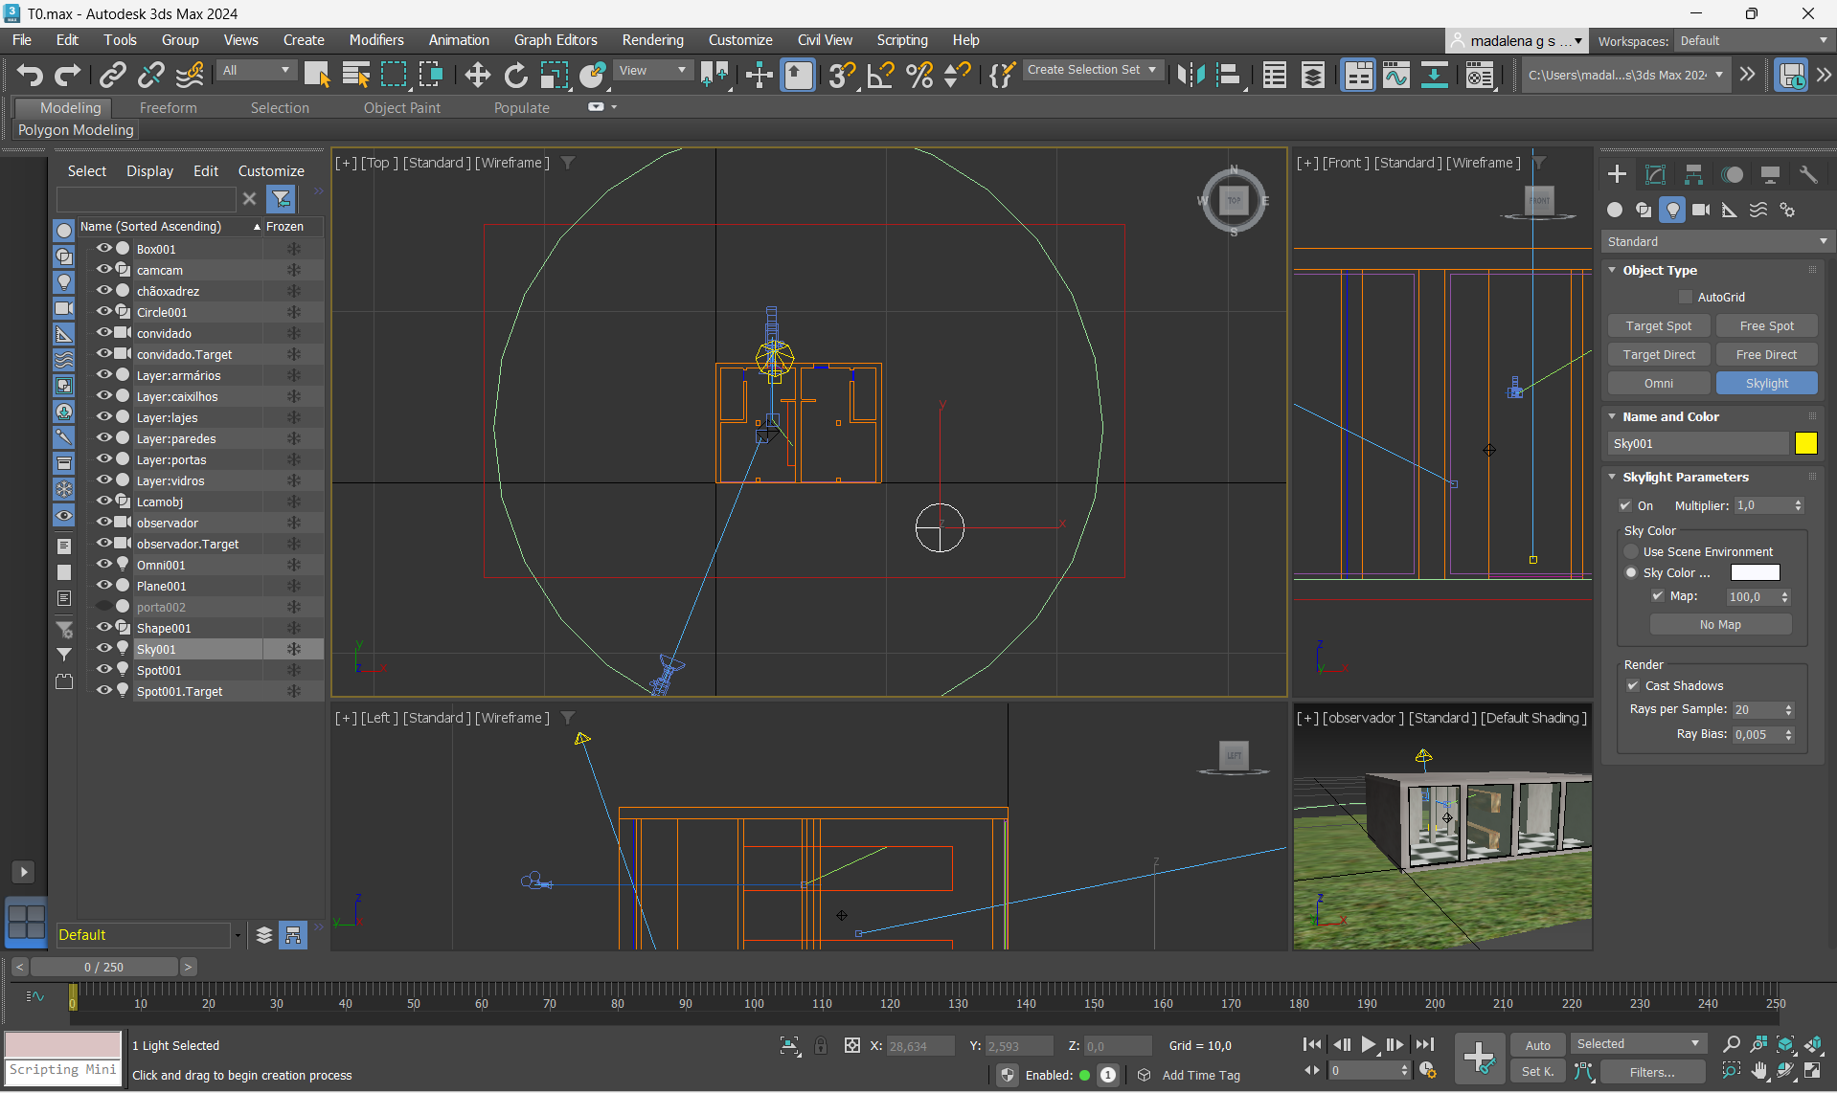Switch to Cameras category icon

pyautogui.click(x=1701, y=210)
